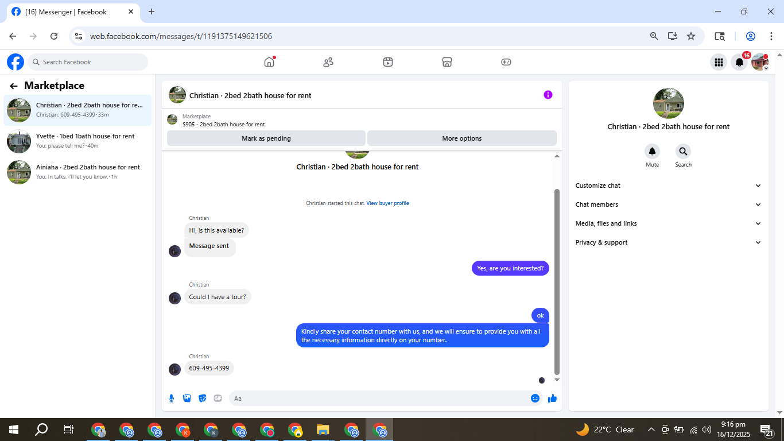Click the install app icon in address bar
The image size is (784, 441).
click(673, 36)
